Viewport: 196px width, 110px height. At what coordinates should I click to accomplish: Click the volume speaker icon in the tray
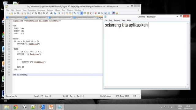(171, 107)
